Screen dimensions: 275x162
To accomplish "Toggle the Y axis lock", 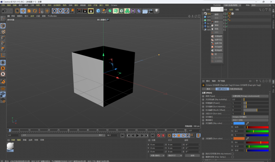I will tap(60, 11).
